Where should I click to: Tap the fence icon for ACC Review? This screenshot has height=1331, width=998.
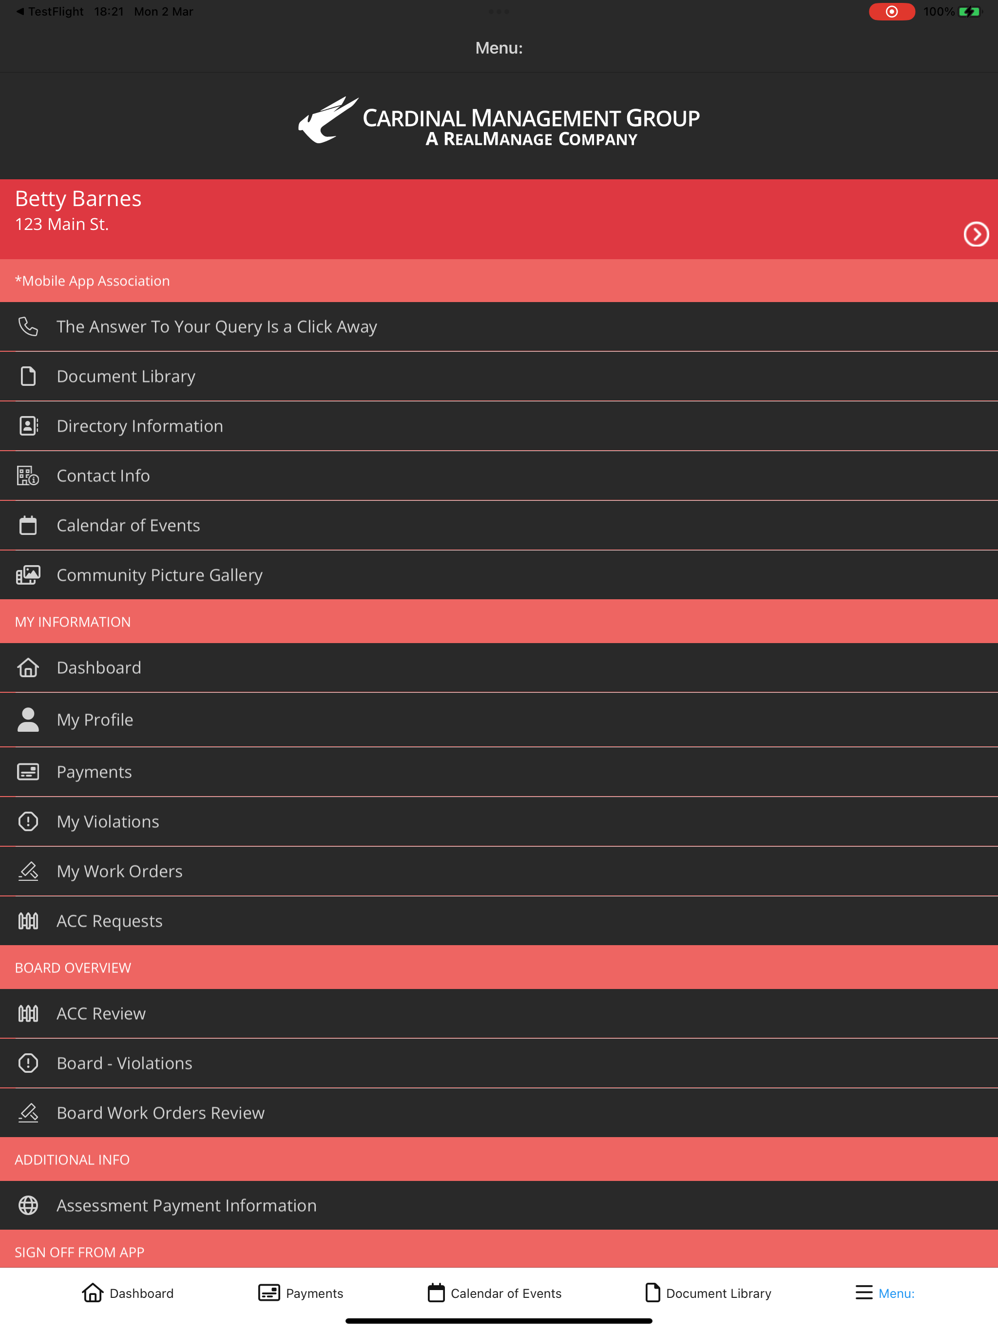tap(28, 1013)
